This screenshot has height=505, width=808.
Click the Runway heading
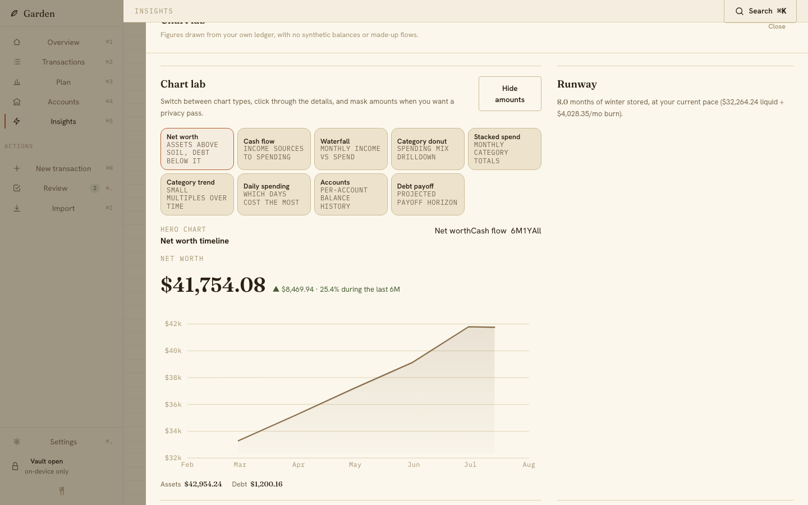click(x=577, y=84)
